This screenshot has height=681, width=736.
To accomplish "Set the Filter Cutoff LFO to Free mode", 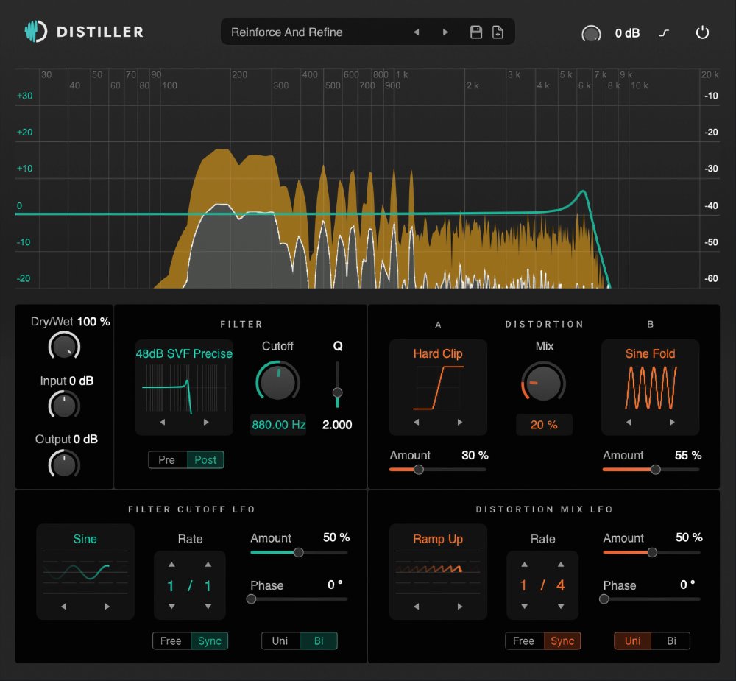I will click(x=170, y=641).
